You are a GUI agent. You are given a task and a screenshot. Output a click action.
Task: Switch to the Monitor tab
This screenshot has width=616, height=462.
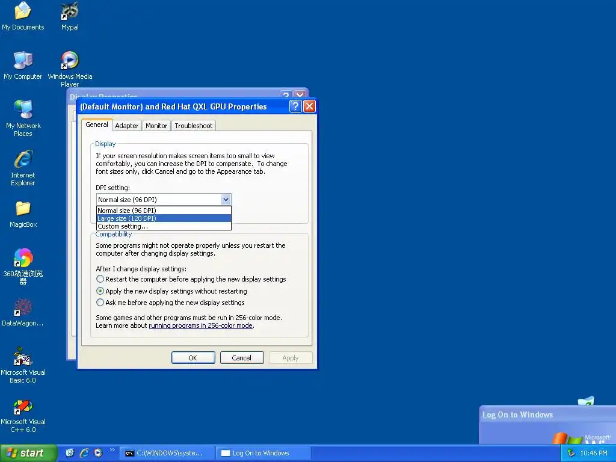[156, 126]
